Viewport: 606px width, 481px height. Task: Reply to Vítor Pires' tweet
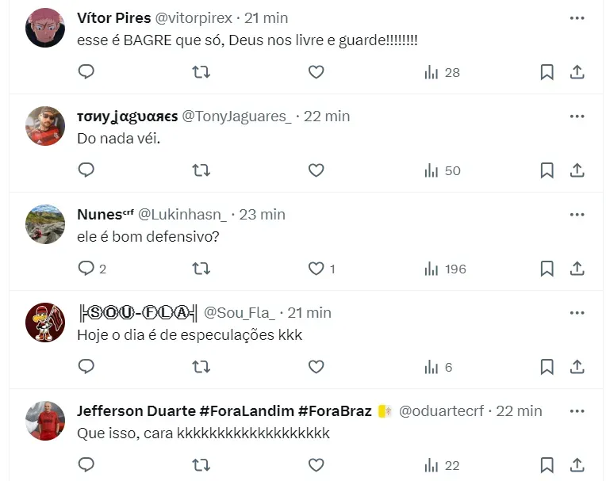click(86, 72)
